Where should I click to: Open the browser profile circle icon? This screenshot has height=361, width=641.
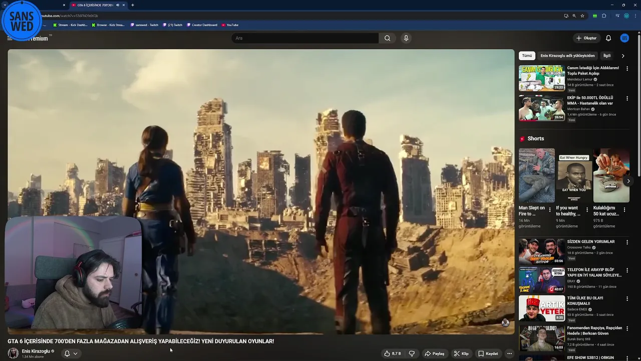[x=626, y=16]
